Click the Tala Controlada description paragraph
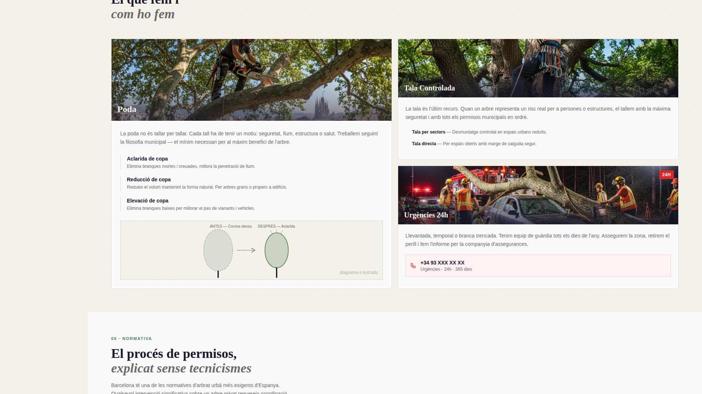702x394 pixels. 538,113
